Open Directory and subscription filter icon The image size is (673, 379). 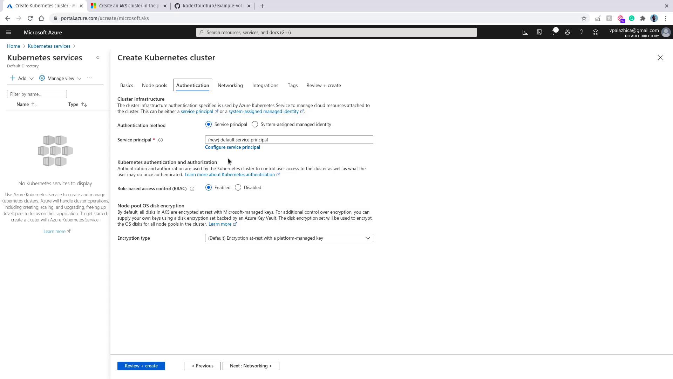(x=539, y=32)
